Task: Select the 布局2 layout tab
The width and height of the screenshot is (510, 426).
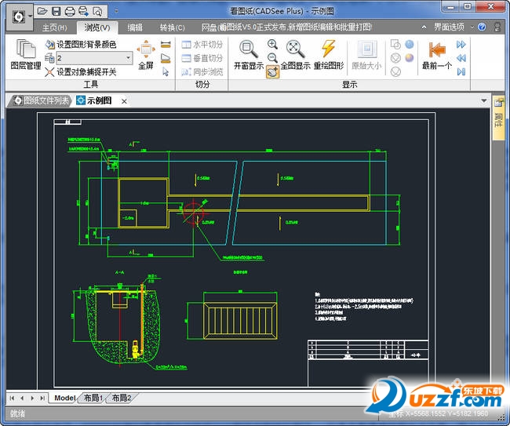Action: [x=122, y=398]
